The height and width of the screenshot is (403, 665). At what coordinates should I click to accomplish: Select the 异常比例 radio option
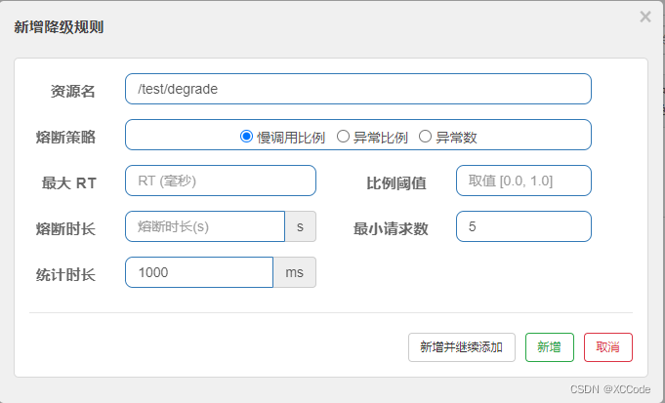click(343, 137)
